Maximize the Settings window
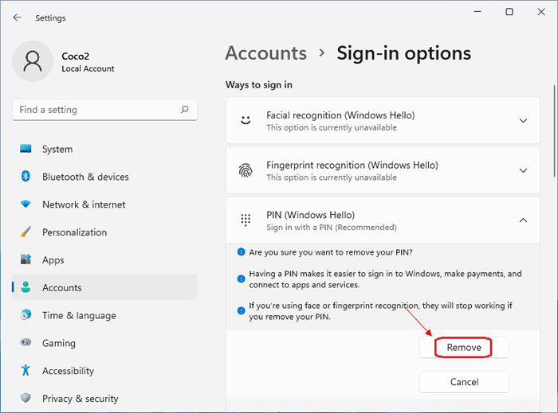Image resolution: width=558 pixels, height=413 pixels. (x=509, y=12)
